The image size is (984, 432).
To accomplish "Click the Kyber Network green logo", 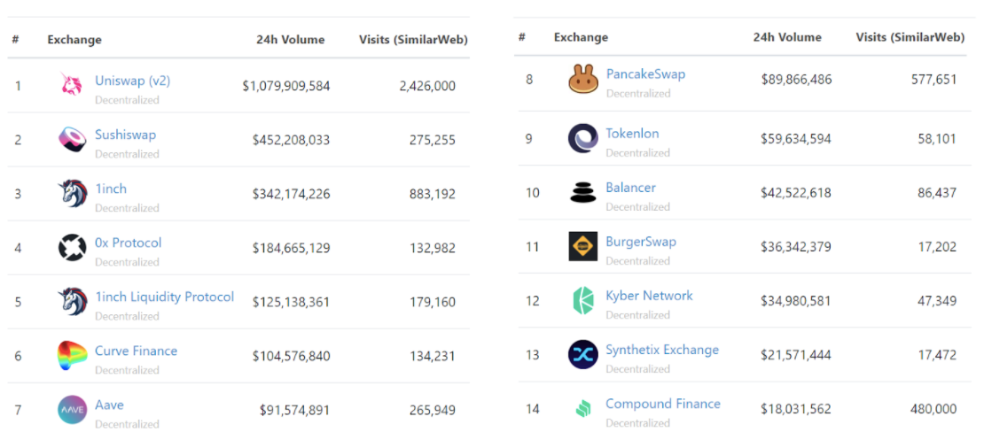I will tap(582, 301).
